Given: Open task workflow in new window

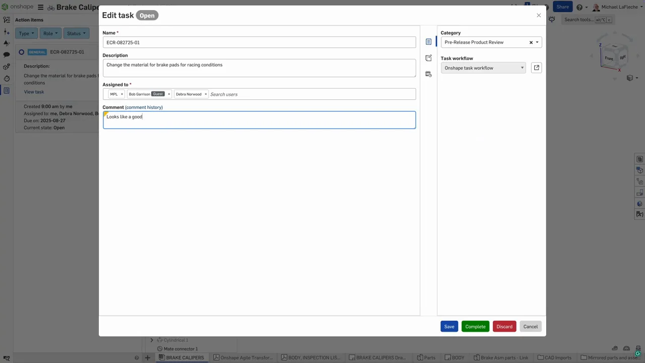Looking at the screenshot, I should [x=536, y=68].
